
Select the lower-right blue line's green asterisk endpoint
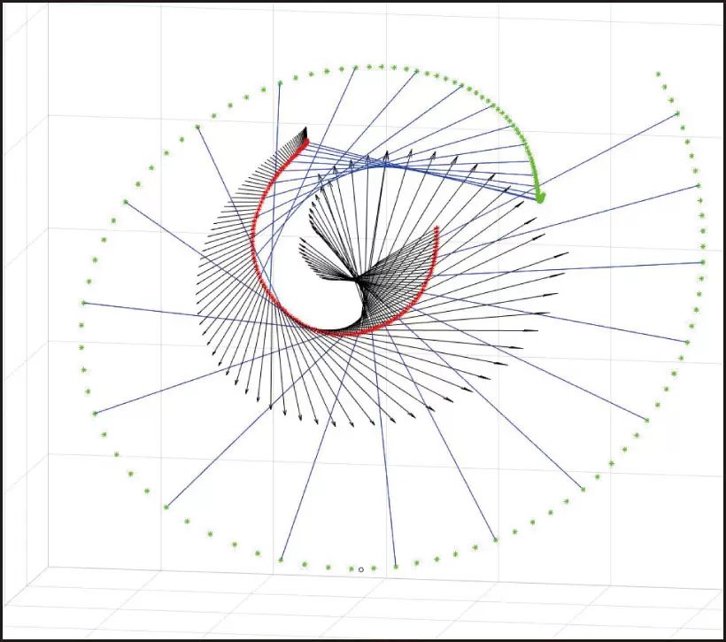(582, 488)
